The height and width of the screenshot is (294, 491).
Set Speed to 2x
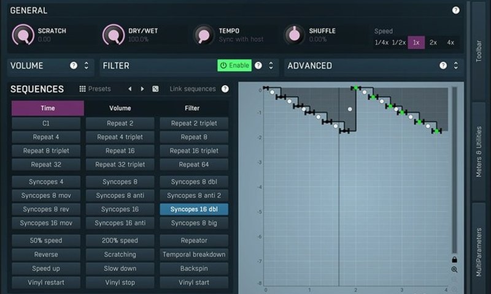[x=433, y=43]
